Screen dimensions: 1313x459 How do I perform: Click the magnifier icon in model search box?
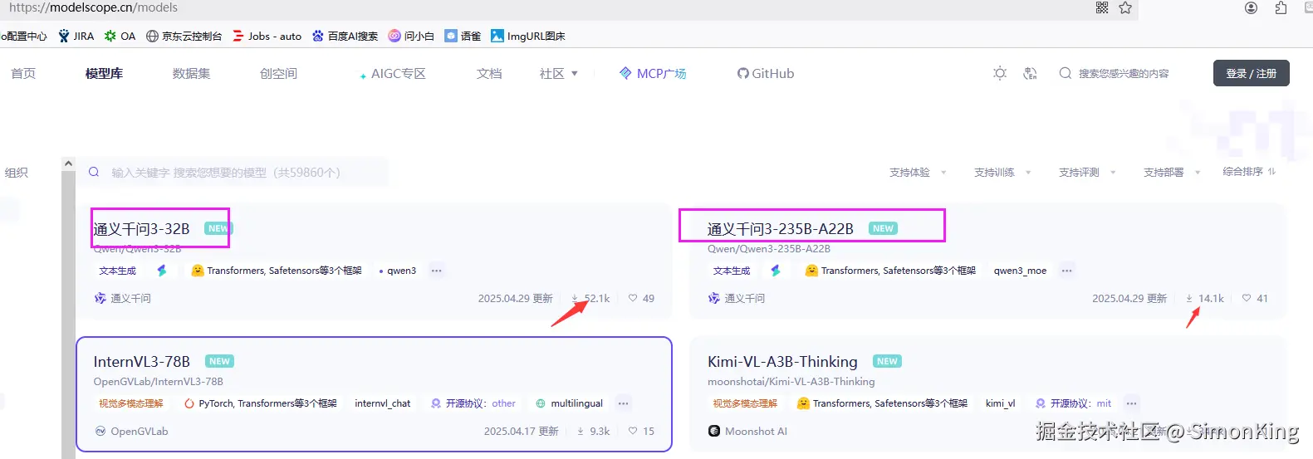[94, 172]
